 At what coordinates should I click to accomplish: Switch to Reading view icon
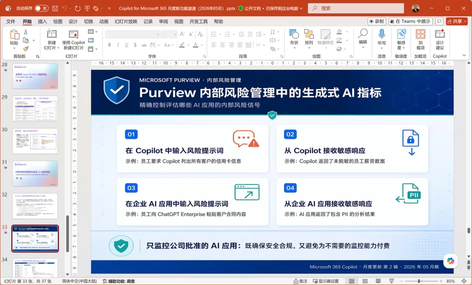pyautogui.click(x=378, y=281)
